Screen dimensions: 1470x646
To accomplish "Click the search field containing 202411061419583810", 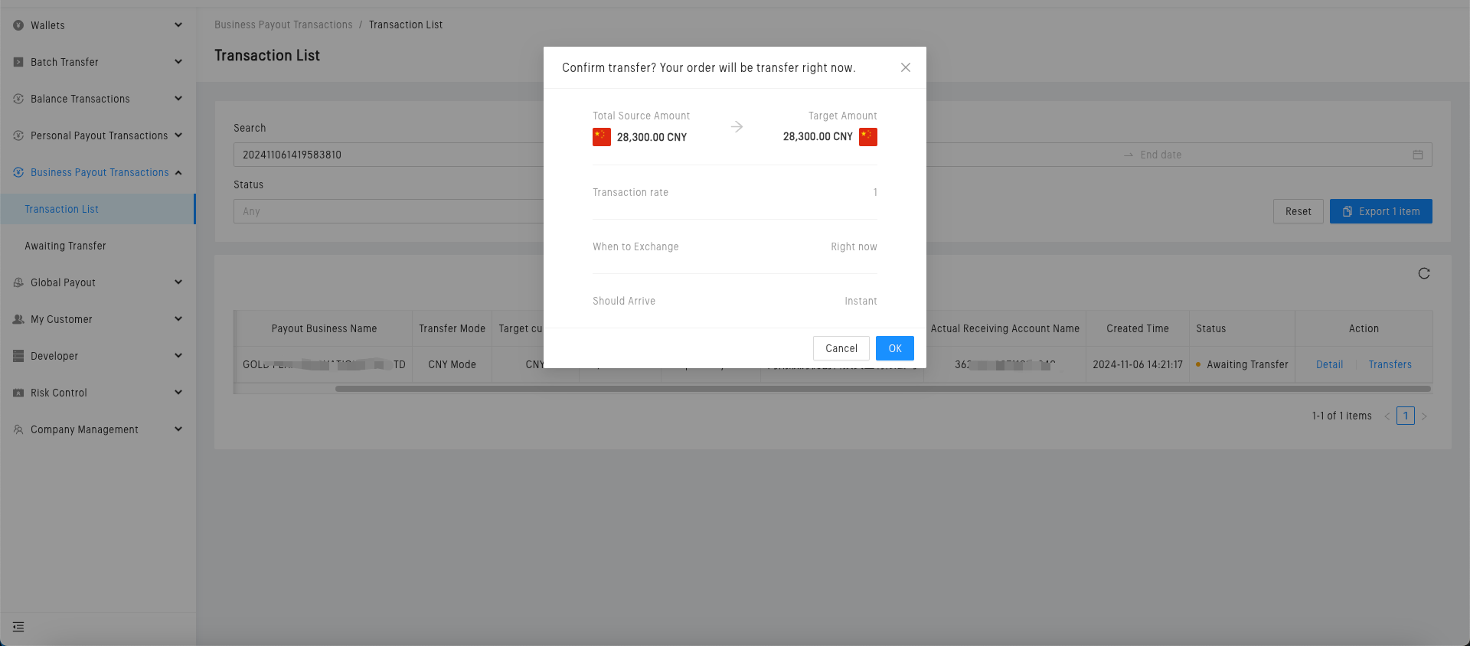I will click(388, 155).
